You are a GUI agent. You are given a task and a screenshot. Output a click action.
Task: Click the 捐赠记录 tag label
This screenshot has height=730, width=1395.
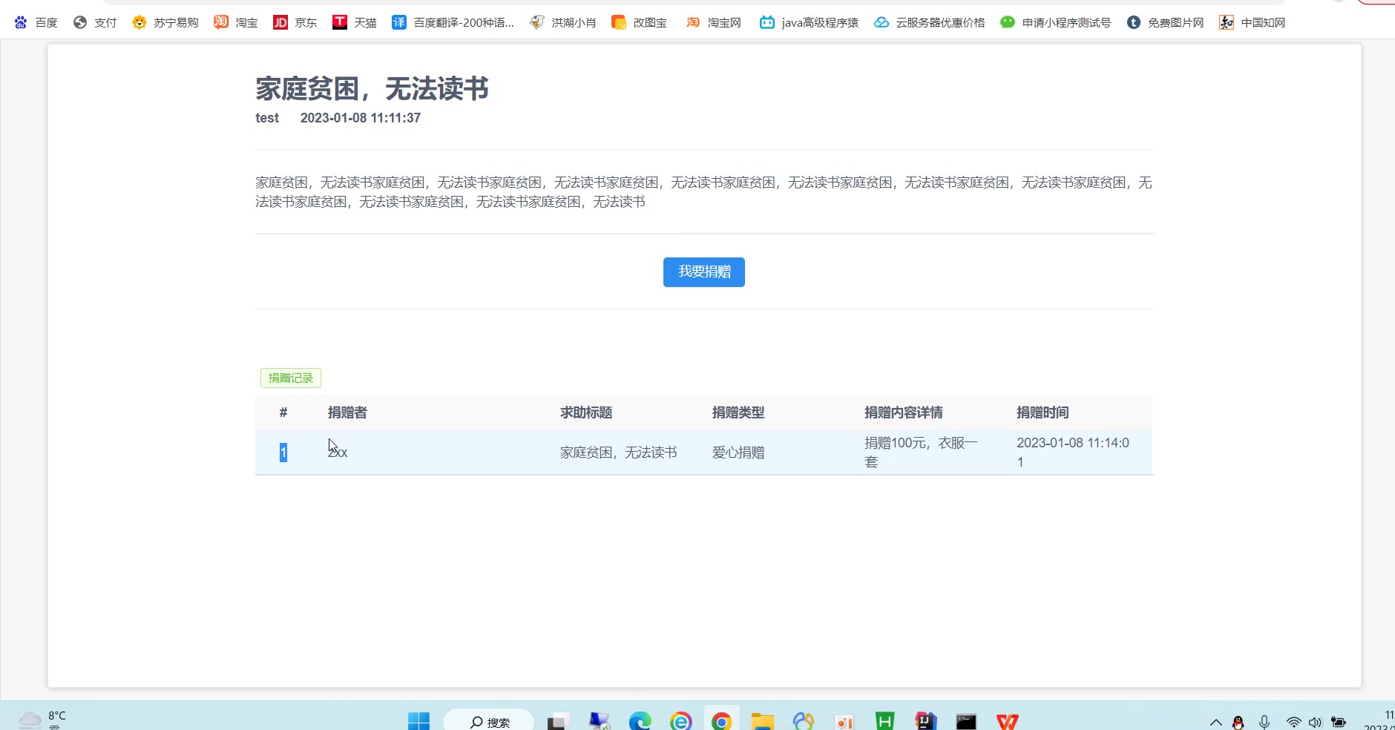click(291, 378)
